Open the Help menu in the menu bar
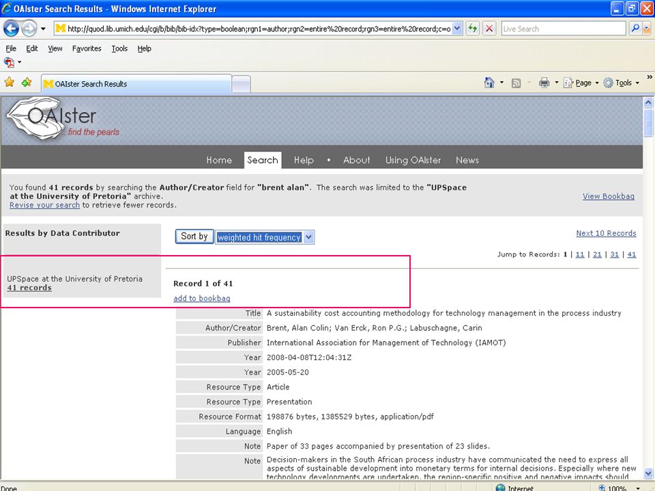Screen dimensions: 655x491 coord(144,48)
